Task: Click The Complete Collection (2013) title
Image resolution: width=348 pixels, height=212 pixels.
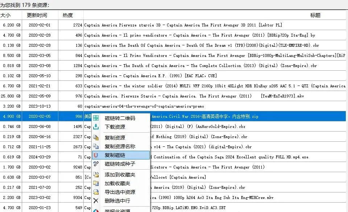Action: [x=200, y=66]
